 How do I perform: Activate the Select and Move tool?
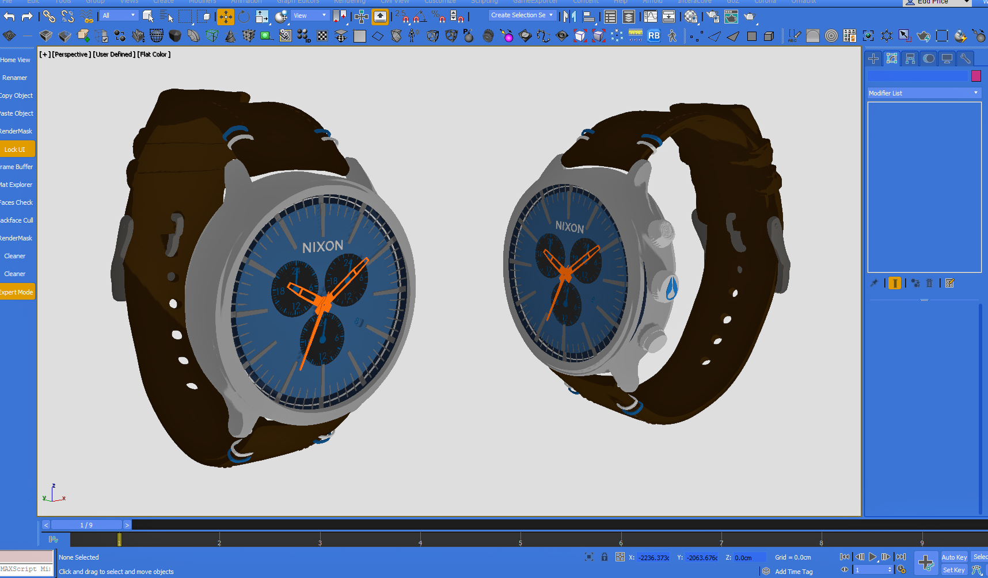pyautogui.click(x=226, y=17)
